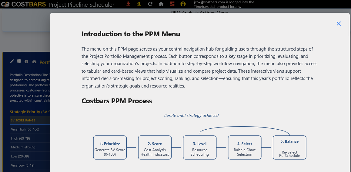
Task: Click the Costbars logo in header
Action: 24,4
